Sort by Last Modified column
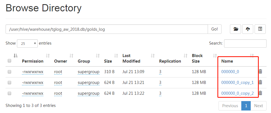The width and height of the screenshot is (271, 113). [152, 56]
